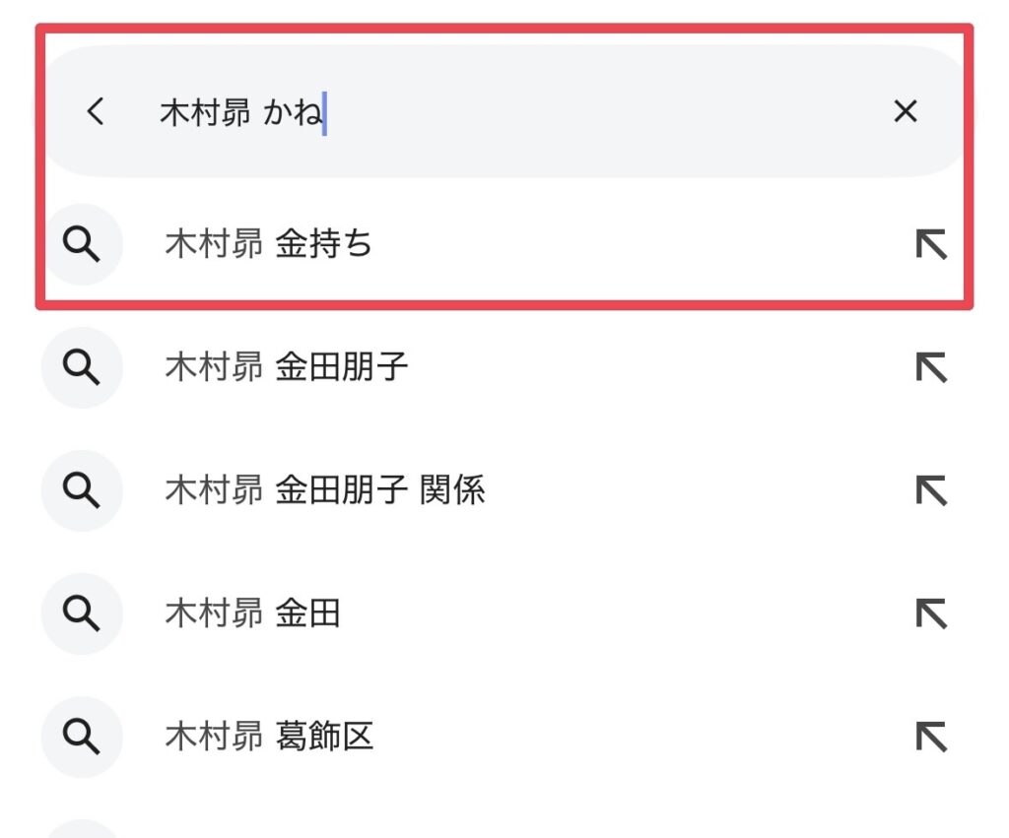The image size is (1009, 838).
Task: Click search icon beside 木村昴 金田朋子 関係
Action: coord(82,490)
